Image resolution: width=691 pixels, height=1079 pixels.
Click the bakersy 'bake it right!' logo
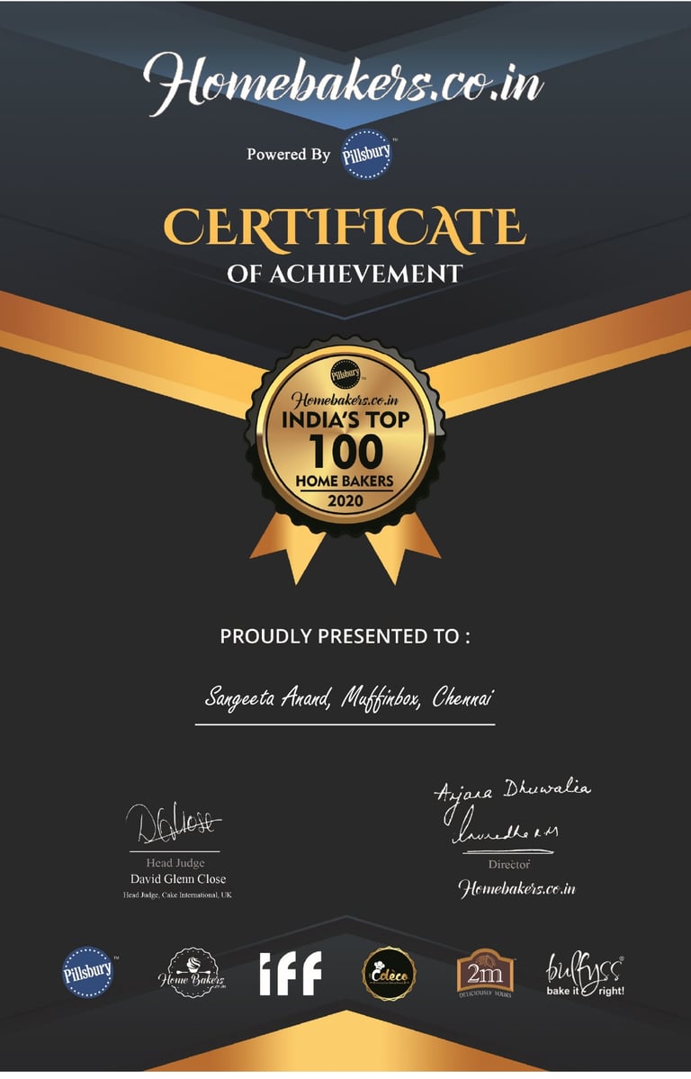click(586, 975)
